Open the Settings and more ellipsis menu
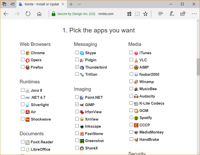The width and height of the screenshot is (200, 155). pos(194,14)
